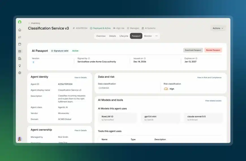This screenshot has width=246, height=161.
Task: Click info icon next to Signed by
Action: (89, 58)
